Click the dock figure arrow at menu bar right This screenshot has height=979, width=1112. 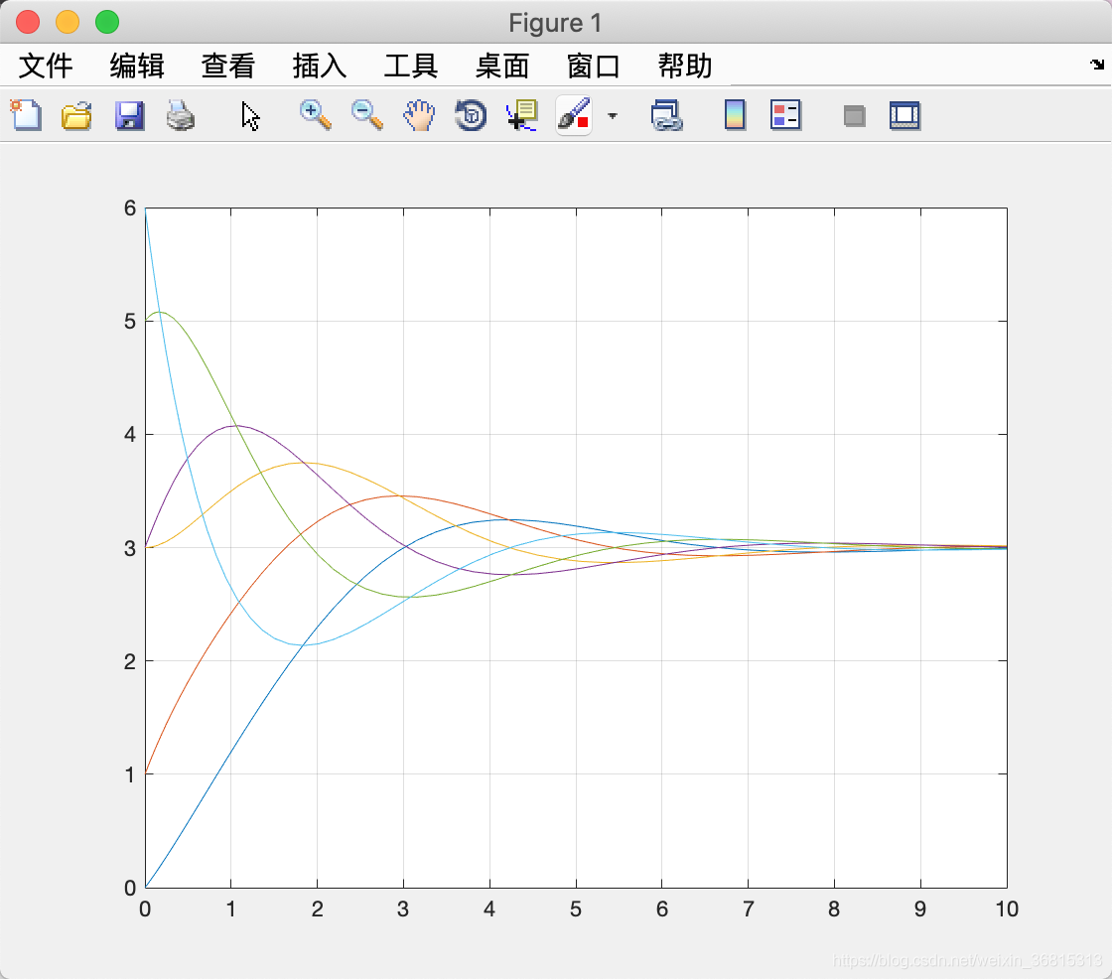pos(1097,65)
